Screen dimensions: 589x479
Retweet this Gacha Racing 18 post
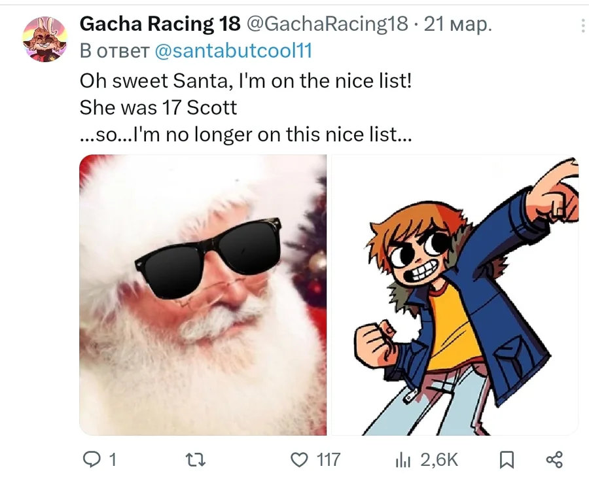pos(196,460)
